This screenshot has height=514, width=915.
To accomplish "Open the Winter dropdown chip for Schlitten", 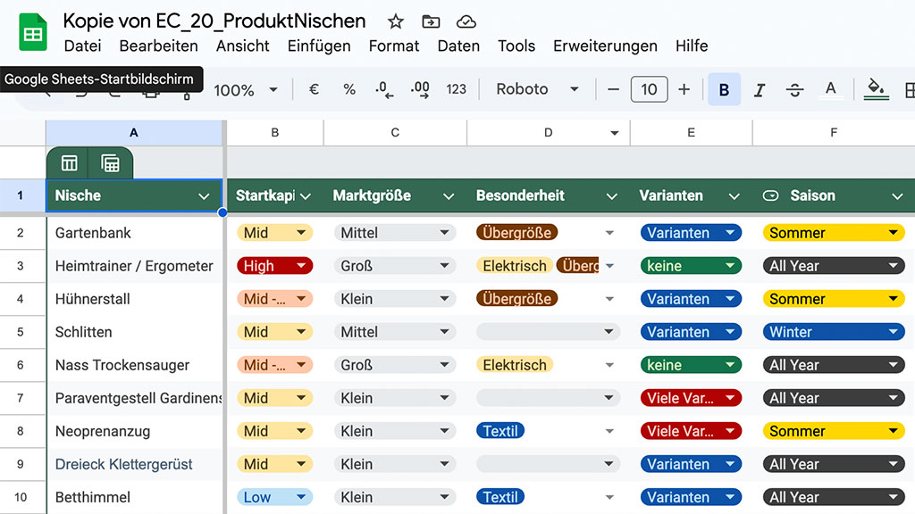I will point(834,332).
